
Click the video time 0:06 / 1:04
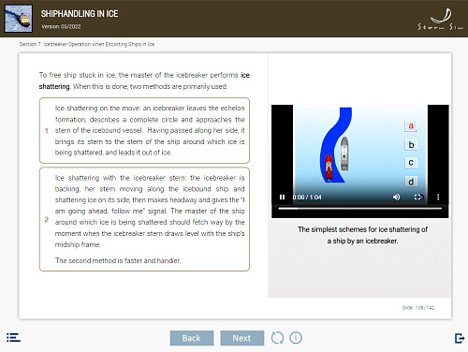pyautogui.click(x=307, y=198)
